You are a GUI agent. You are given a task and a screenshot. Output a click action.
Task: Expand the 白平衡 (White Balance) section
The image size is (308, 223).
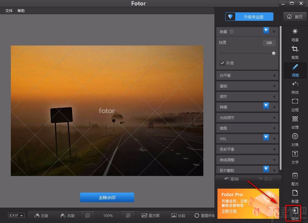[247, 75]
